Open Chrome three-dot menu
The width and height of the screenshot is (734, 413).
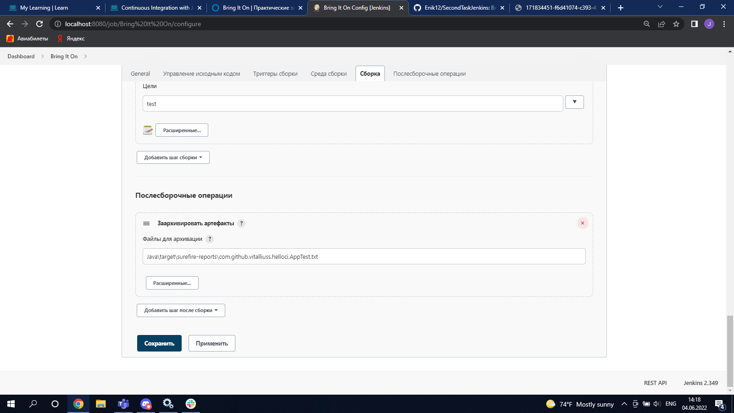pos(724,24)
